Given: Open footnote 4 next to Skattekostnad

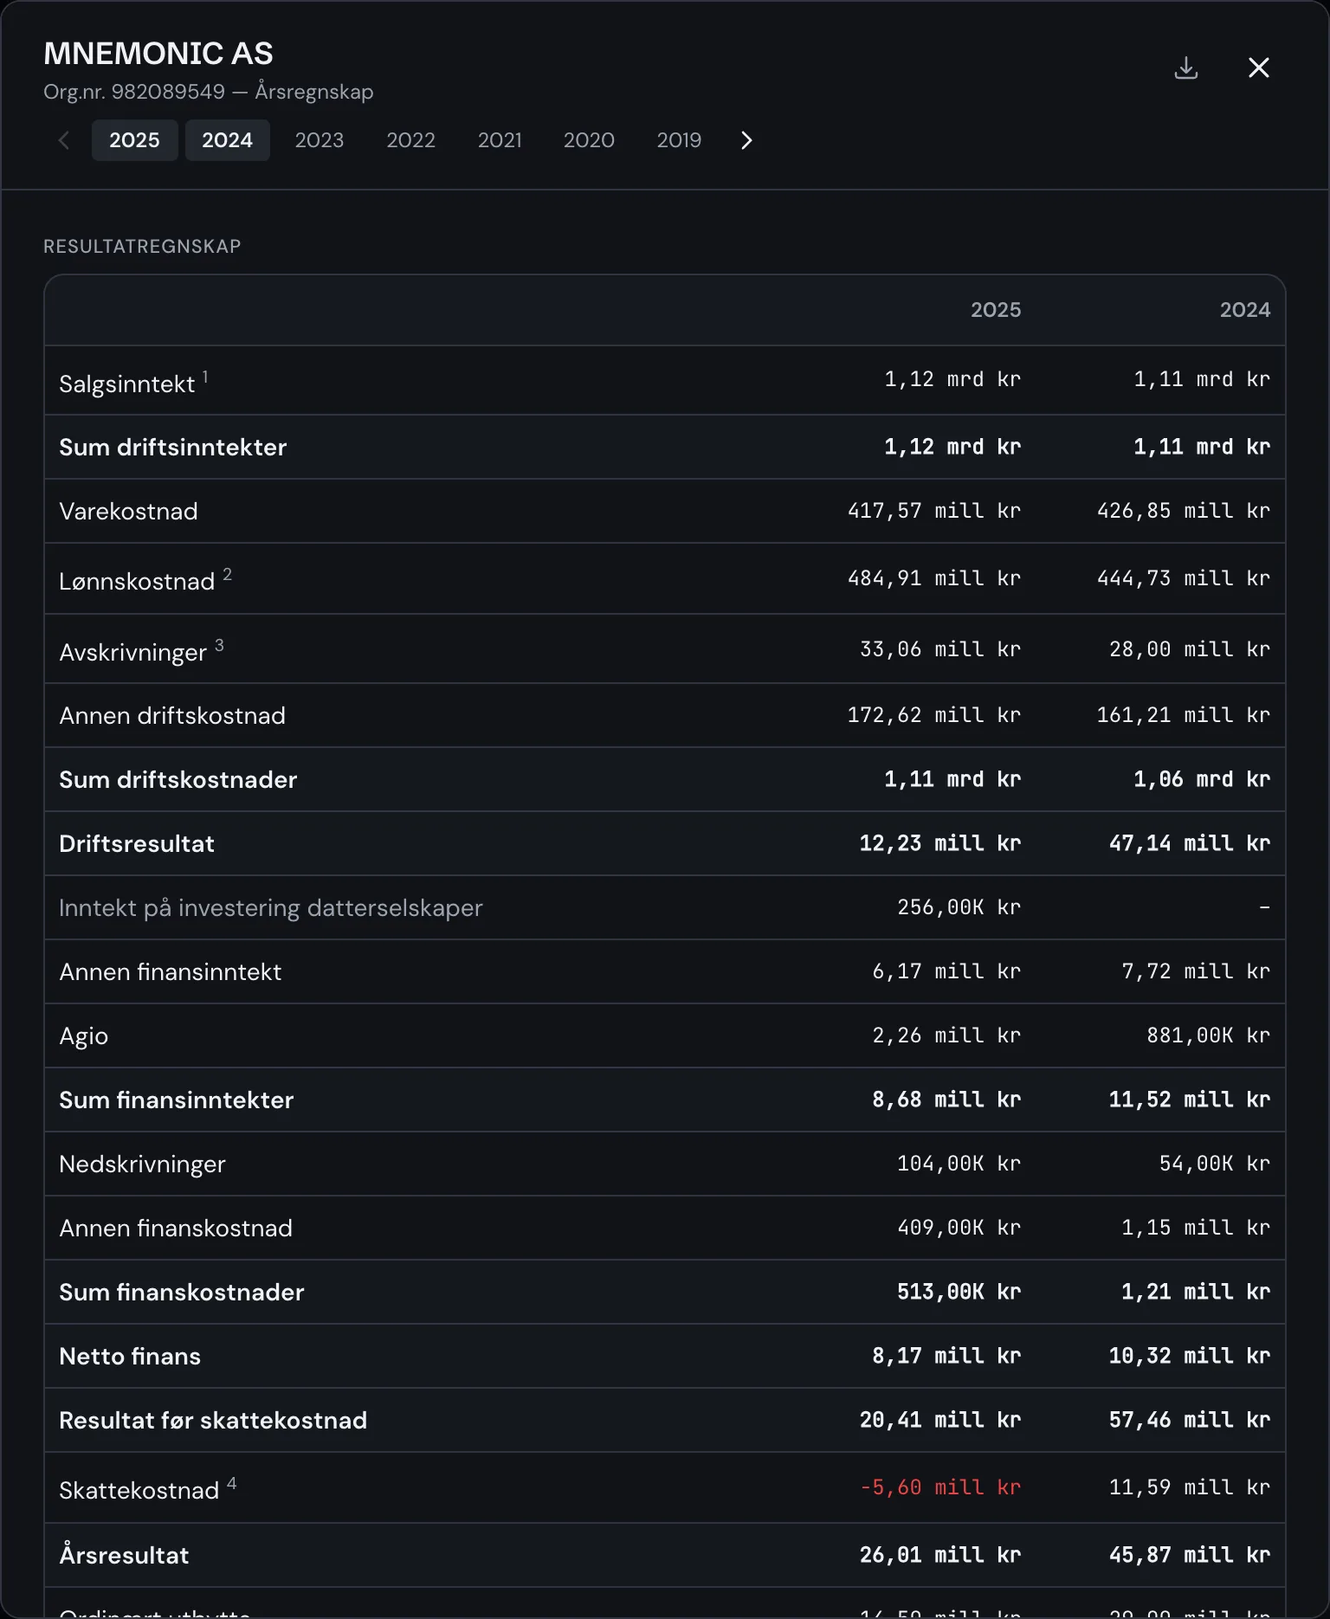Looking at the screenshot, I should tap(231, 1482).
